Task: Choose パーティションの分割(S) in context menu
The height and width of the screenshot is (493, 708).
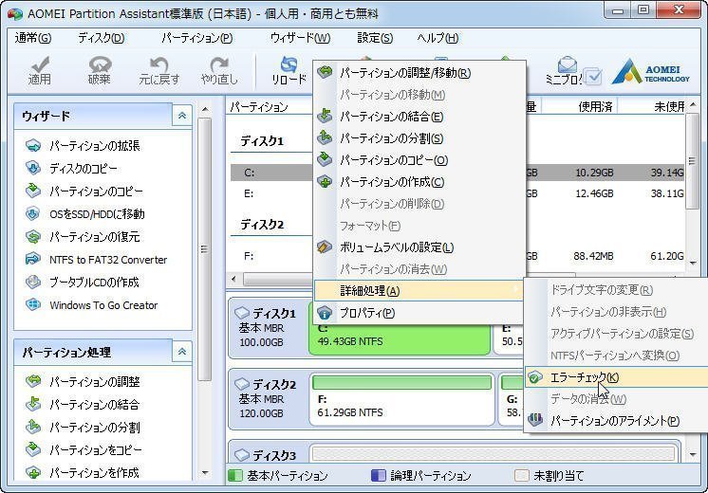Action: pyautogui.click(x=419, y=138)
